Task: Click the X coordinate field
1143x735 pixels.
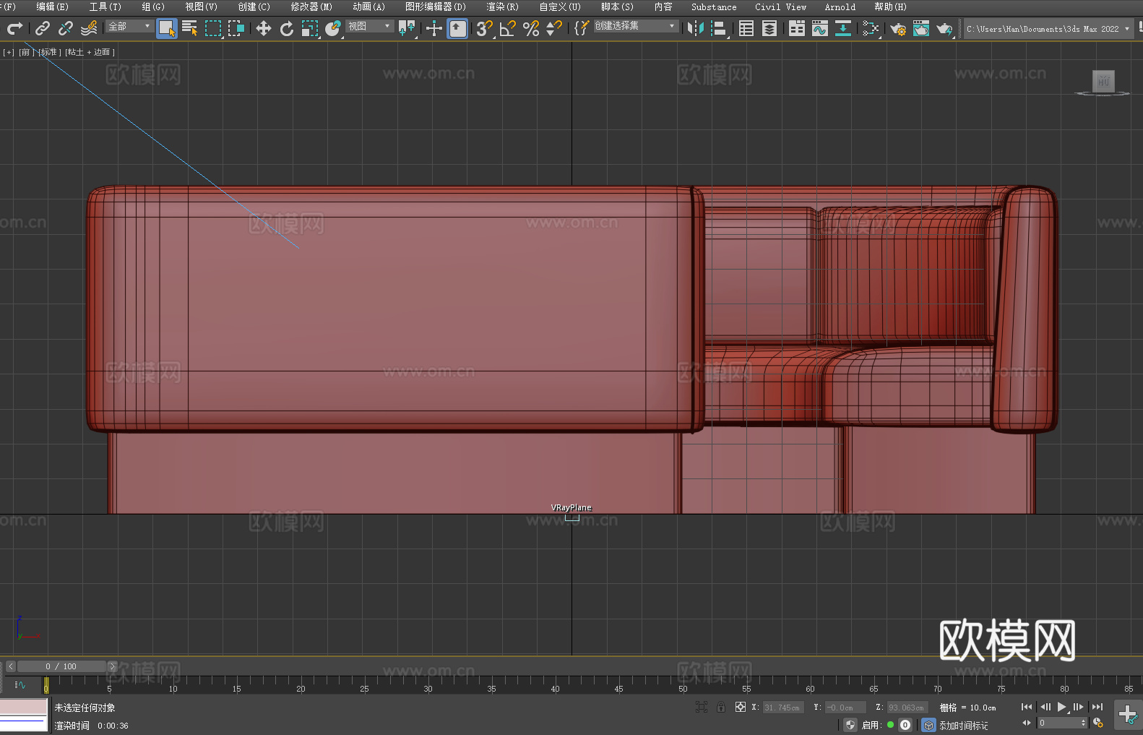Action: [x=783, y=708]
